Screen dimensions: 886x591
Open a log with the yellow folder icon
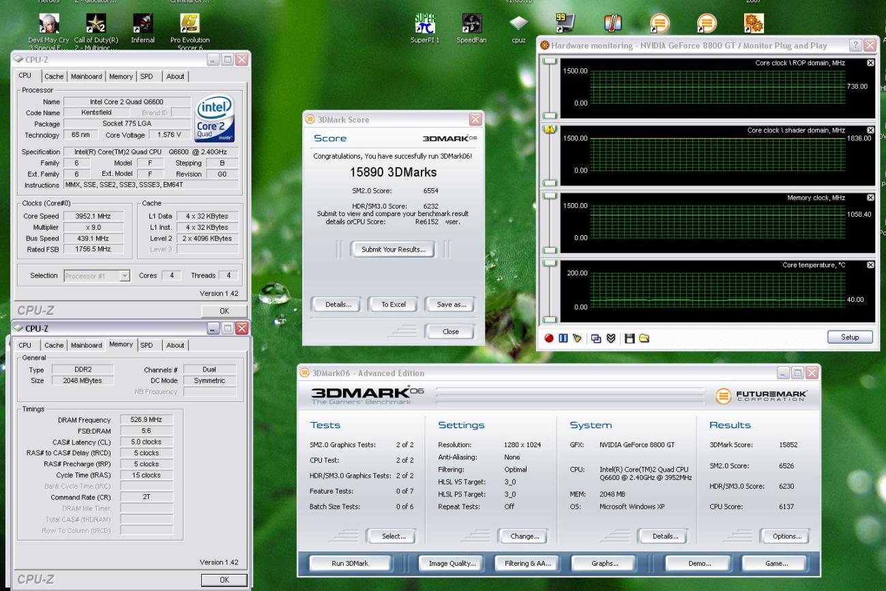tap(644, 338)
